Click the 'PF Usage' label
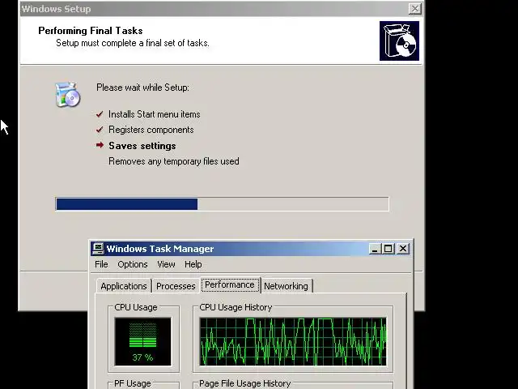This screenshot has height=389, width=518. 132,383
